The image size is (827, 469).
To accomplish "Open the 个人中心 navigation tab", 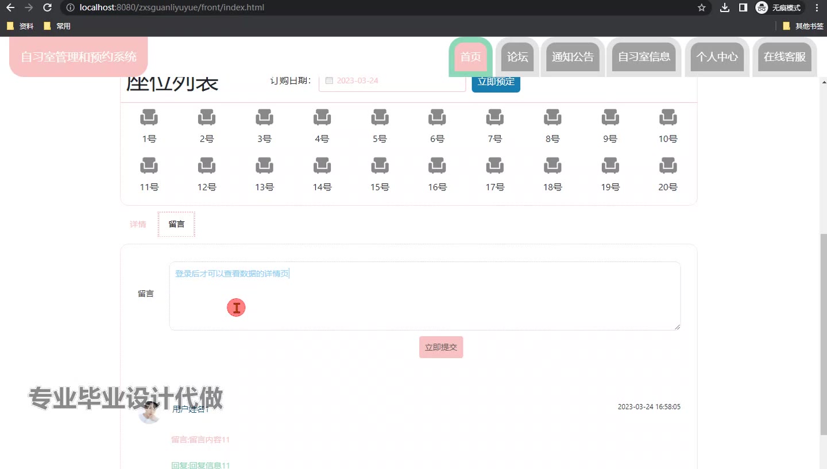I will tap(717, 57).
